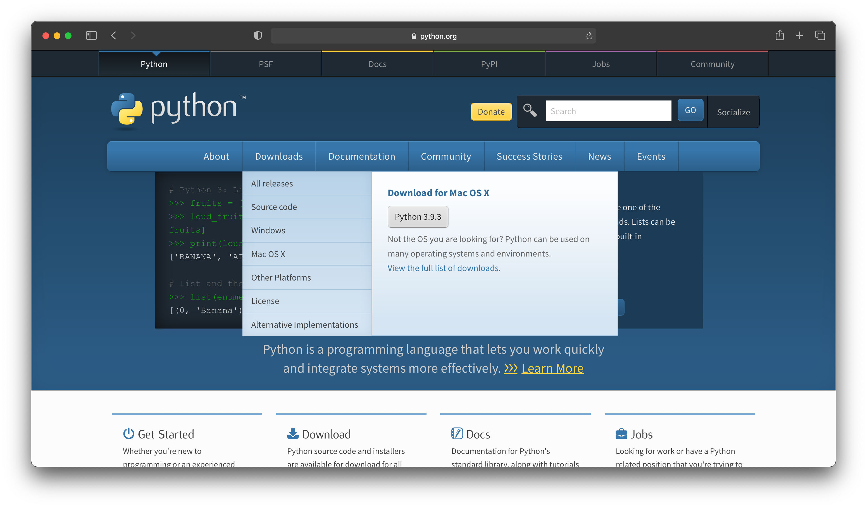Click the magnifying glass search icon
The height and width of the screenshot is (508, 867).
pyautogui.click(x=530, y=111)
